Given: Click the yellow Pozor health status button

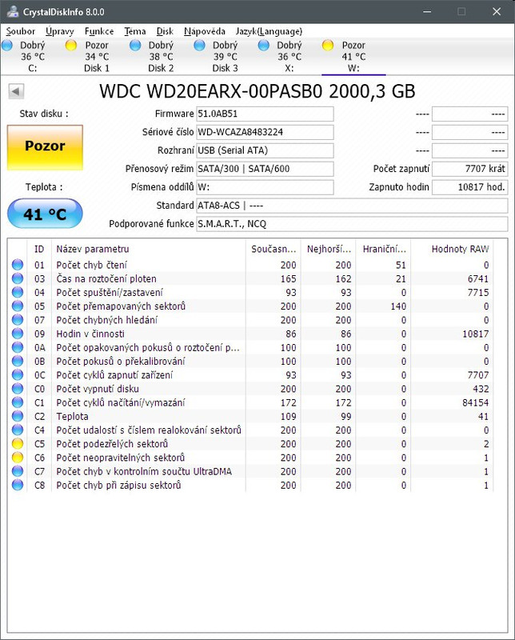Looking at the screenshot, I should click(x=45, y=147).
